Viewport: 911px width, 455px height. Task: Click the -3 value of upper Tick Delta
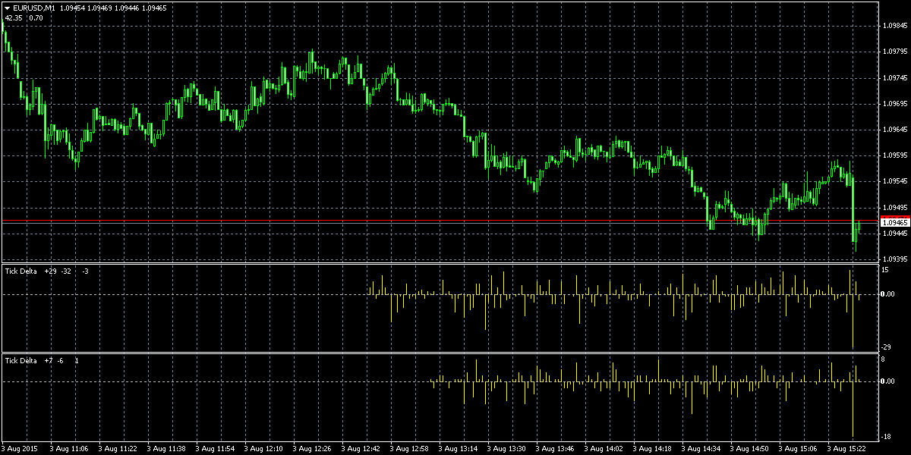coord(86,271)
